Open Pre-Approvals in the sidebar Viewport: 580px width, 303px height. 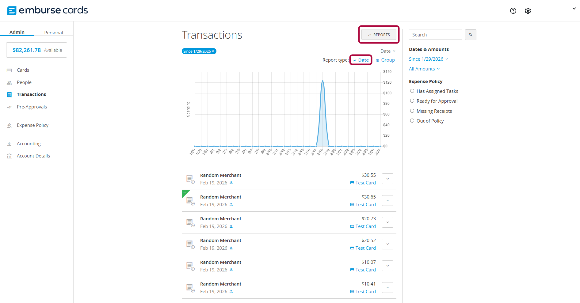click(32, 107)
